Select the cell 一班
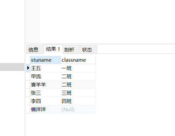Image resolution: width=175 pixels, height=136 pixels. click(x=78, y=68)
